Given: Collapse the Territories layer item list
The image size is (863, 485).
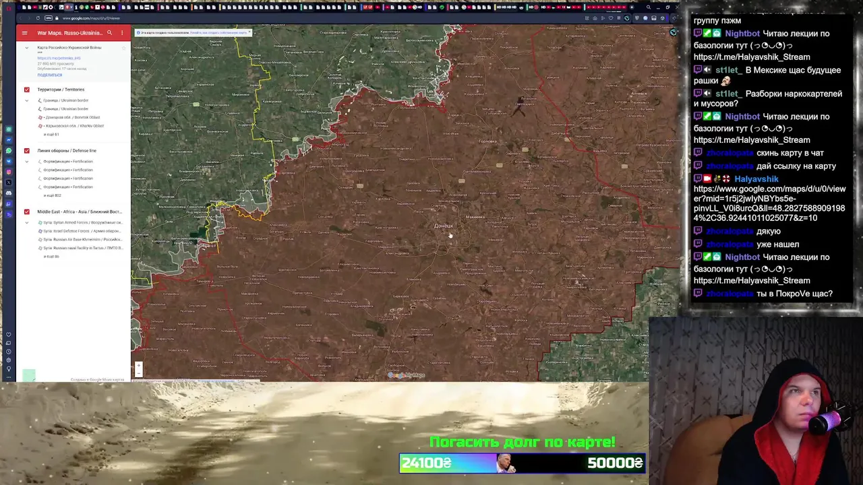Looking at the screenshot, I should click(x=27, y=100).
